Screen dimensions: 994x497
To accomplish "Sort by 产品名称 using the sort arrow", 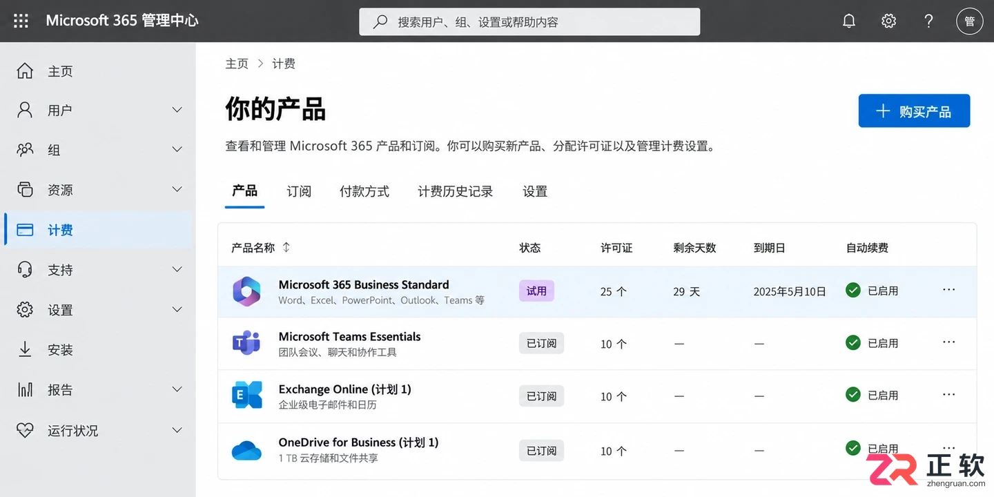I will click(x=286, y=247).
